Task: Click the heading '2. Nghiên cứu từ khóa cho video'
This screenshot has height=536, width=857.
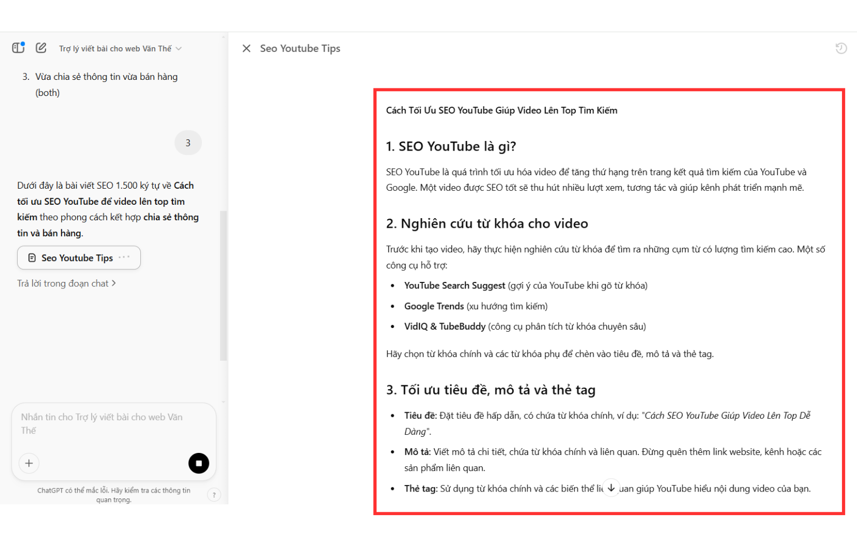Action: [x=486, y=224]
